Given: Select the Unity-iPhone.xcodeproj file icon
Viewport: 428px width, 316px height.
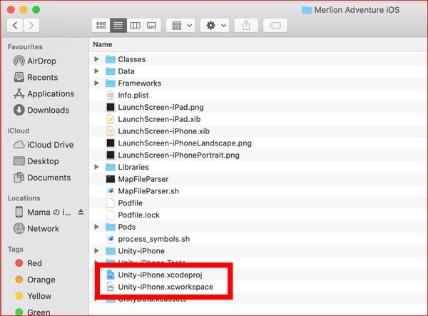Looking at the screenshot, I should [111, 275].
